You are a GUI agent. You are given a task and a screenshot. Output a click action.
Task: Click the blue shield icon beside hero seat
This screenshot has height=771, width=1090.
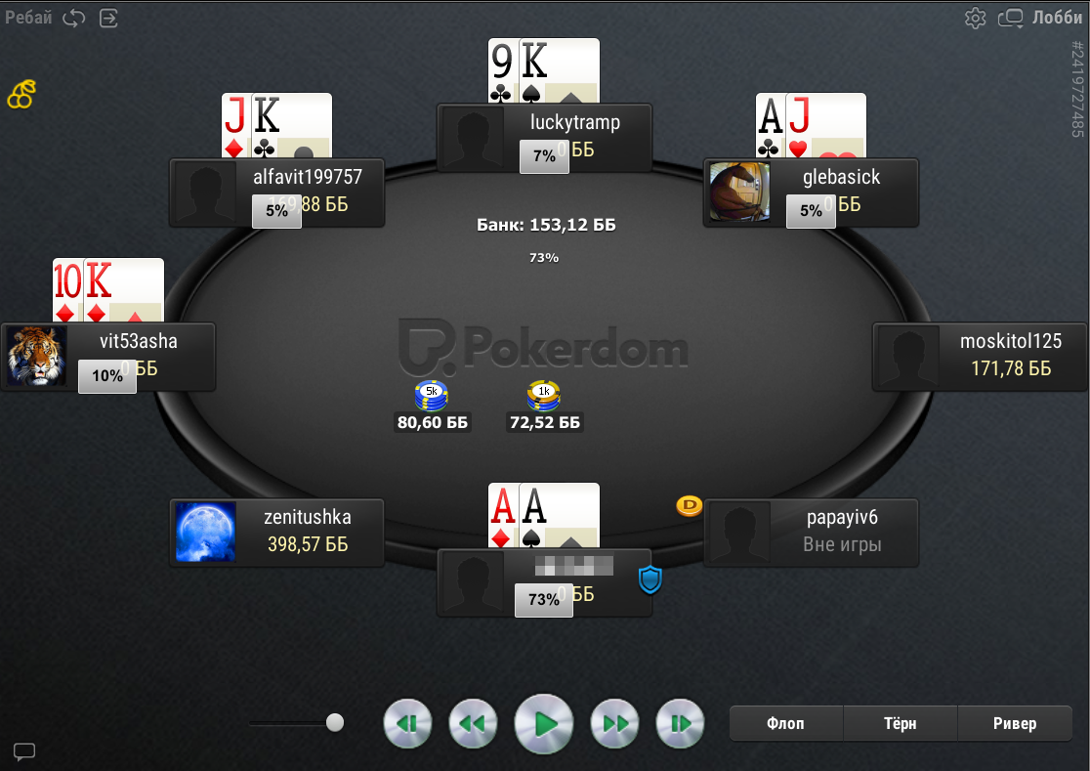pos(650,579)
